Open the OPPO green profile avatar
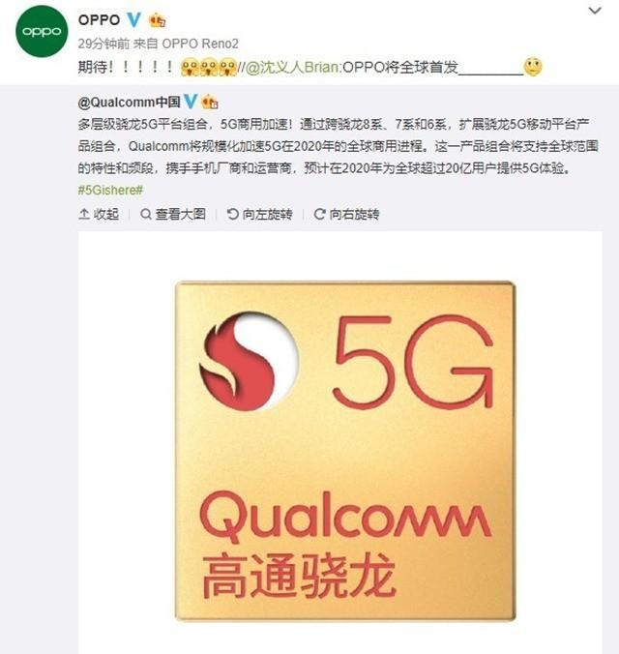The image size is (619, 654). 42,31
